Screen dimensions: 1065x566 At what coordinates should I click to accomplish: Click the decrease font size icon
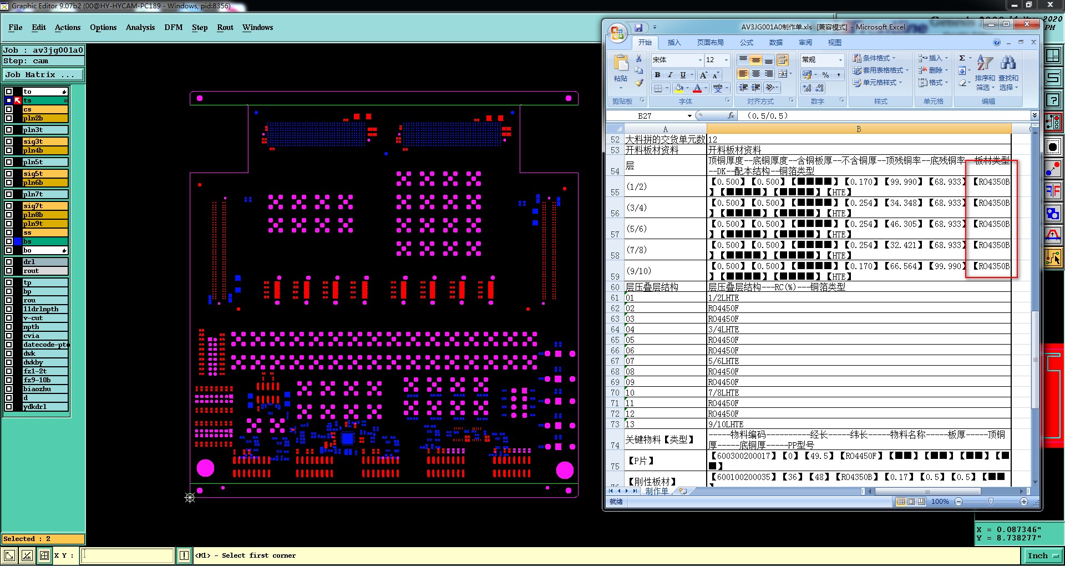coord(716,75)
